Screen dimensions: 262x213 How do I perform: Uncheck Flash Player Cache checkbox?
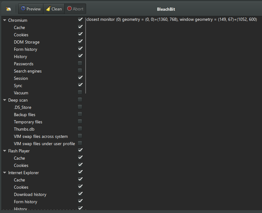[80, 157]
